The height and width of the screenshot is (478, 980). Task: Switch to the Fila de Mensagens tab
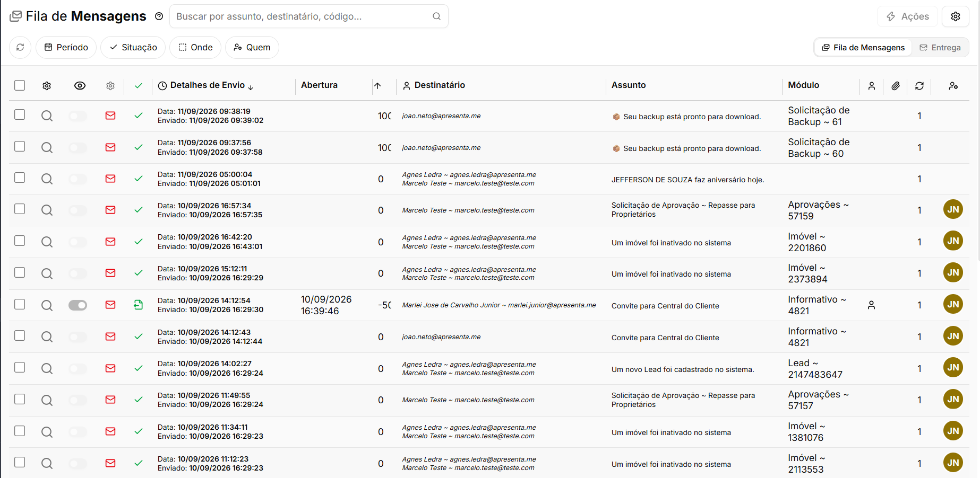point(863,48)
